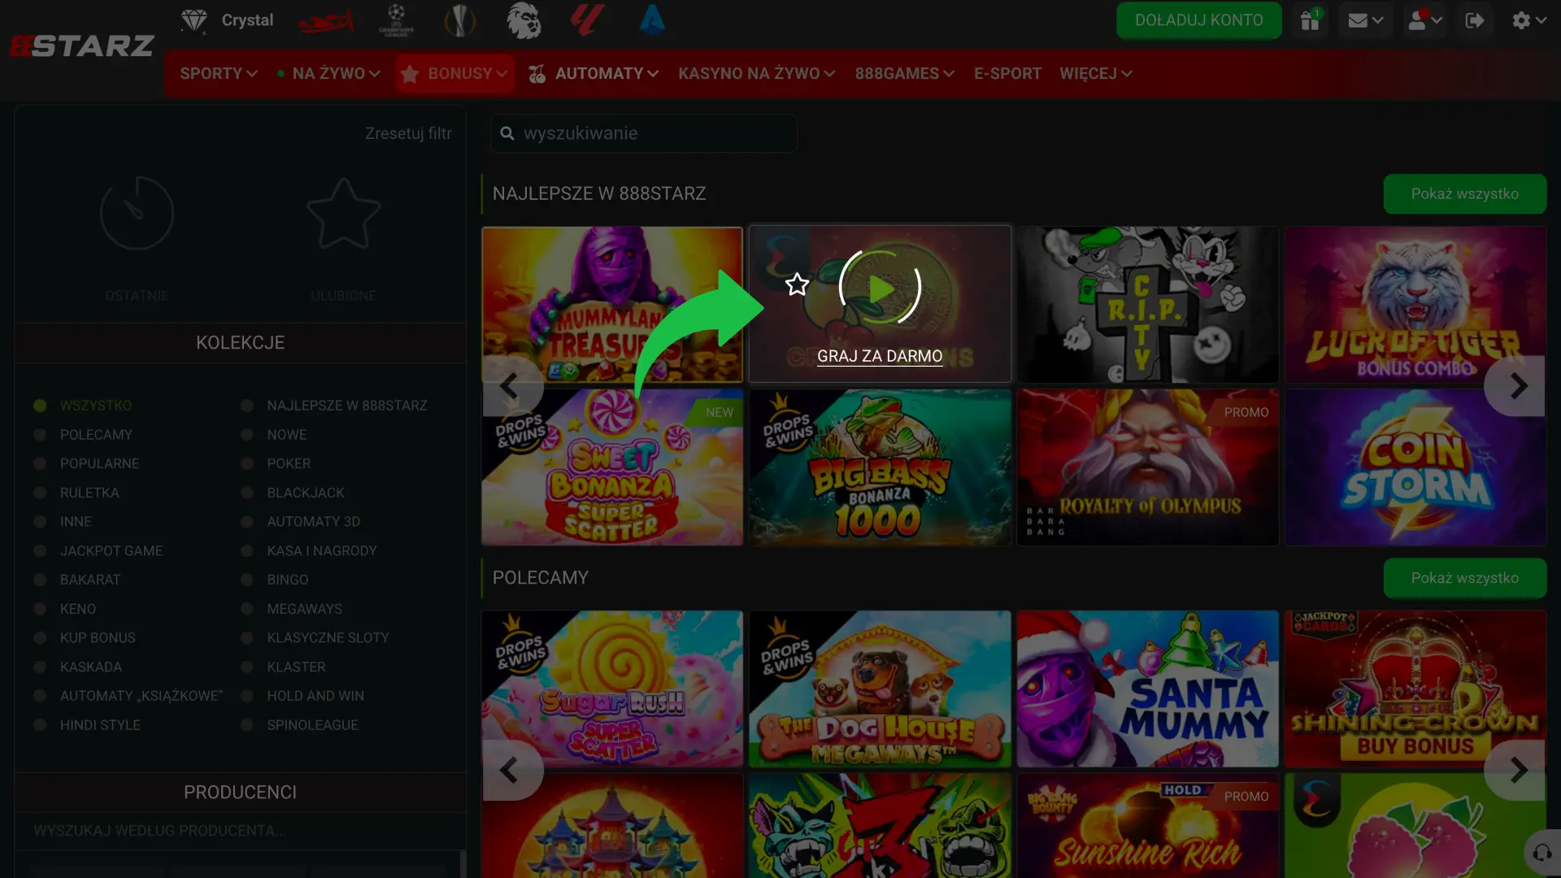Show all Polecamy games
The height and width of the screenshot is (878, 1561).
tap(1464, 578)
